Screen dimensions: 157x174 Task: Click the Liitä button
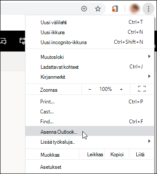(x=141, y=155)
